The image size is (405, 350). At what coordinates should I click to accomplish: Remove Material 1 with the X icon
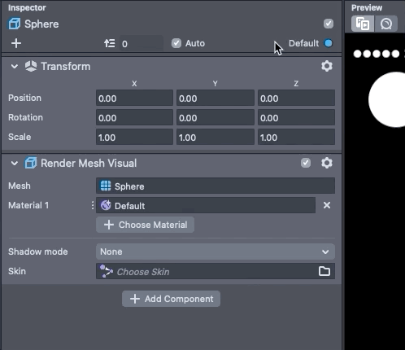327,205
